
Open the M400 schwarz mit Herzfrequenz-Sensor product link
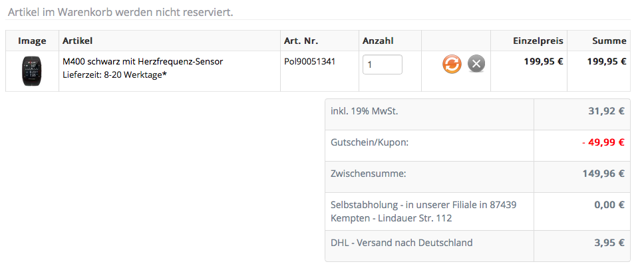(x=142, y=61)
